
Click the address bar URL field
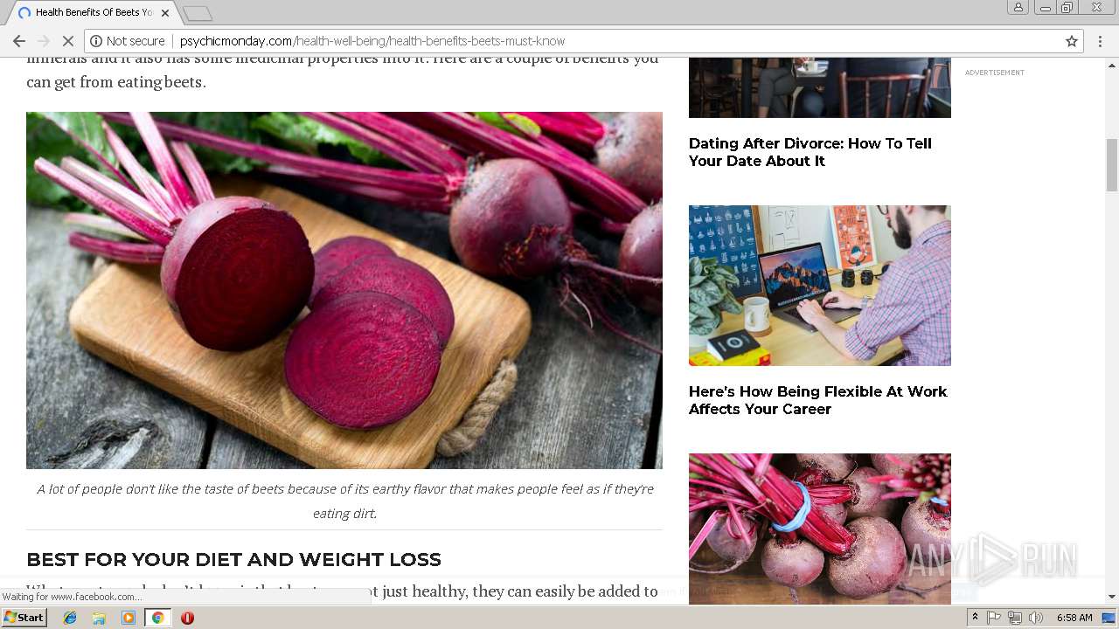coord(577,41)
